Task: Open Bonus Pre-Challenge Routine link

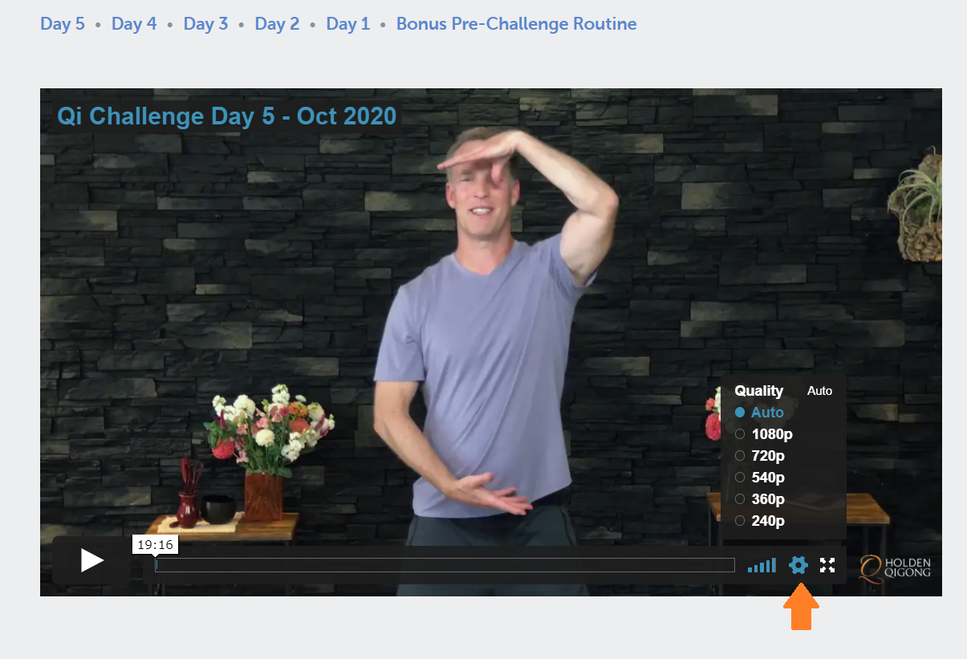Action: (517, 24)
